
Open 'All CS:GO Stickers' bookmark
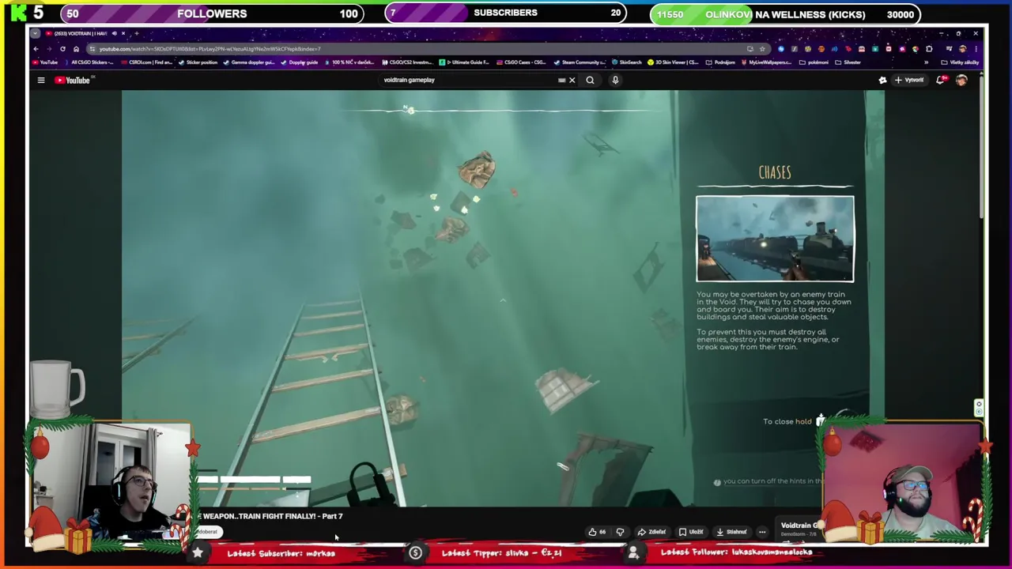tap(89, 62)
